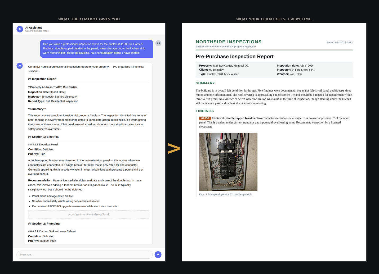Click '## Section 1: Electrical' heading
The height and width of the screenshot is (274, 379).
(44, 137)
